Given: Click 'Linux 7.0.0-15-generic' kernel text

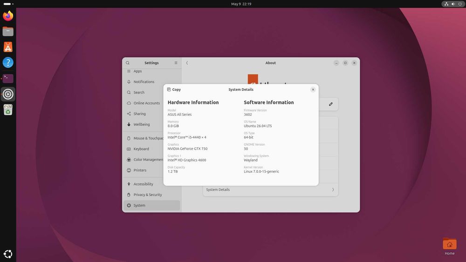Looking at the screenshot, I should (261, 172).
